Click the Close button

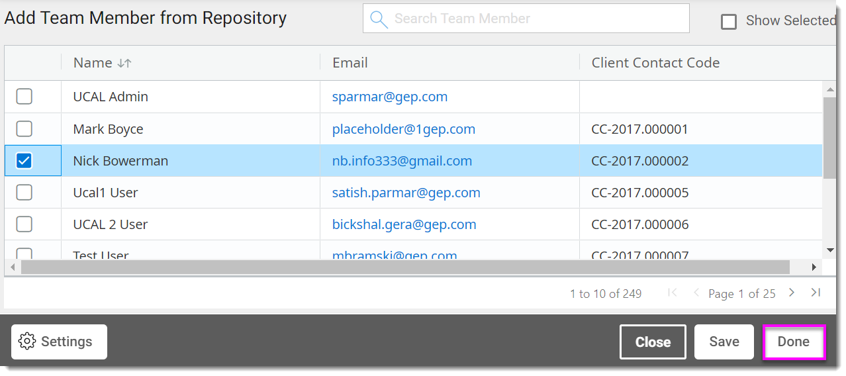(653, 342)
